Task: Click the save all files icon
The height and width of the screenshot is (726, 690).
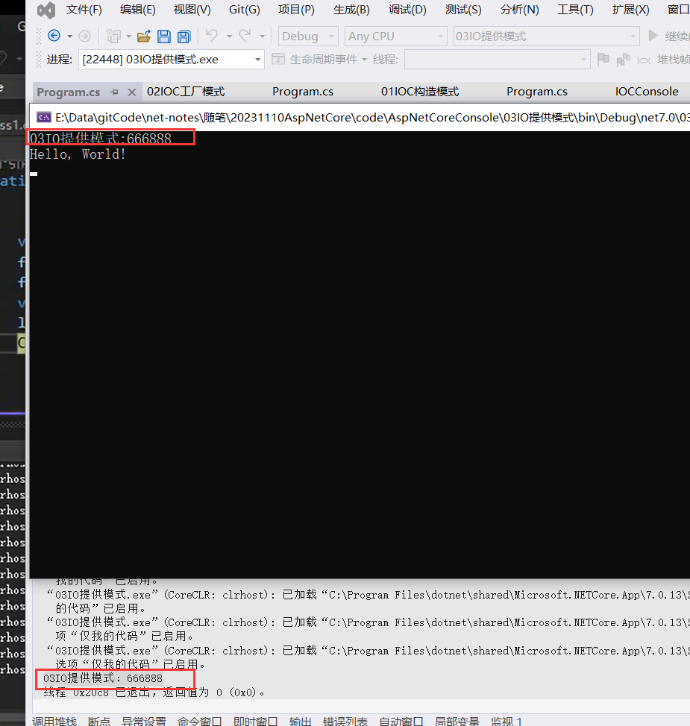Action: [x=184, y=36]
